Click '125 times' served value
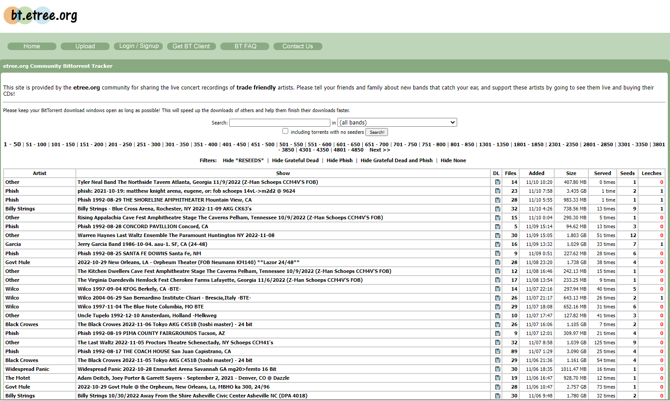670x401 pixels. click(x=605, y=343)
